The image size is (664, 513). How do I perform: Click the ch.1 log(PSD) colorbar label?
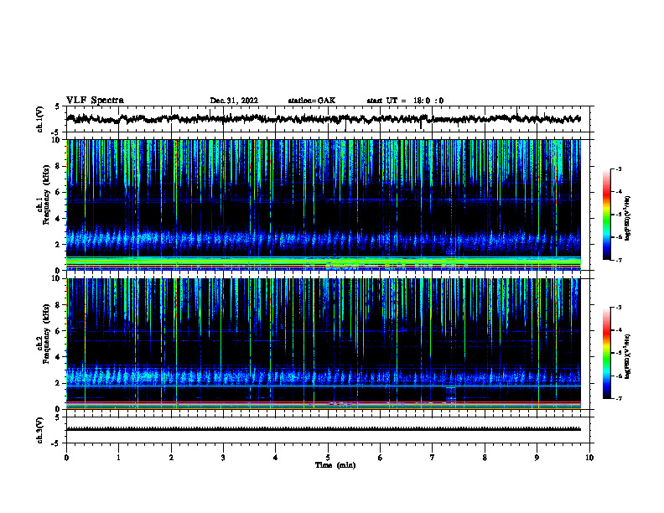(x=627, y=218)
